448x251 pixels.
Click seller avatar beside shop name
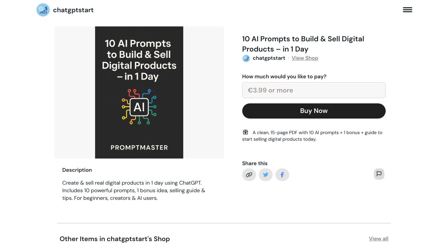pos(246,58)
